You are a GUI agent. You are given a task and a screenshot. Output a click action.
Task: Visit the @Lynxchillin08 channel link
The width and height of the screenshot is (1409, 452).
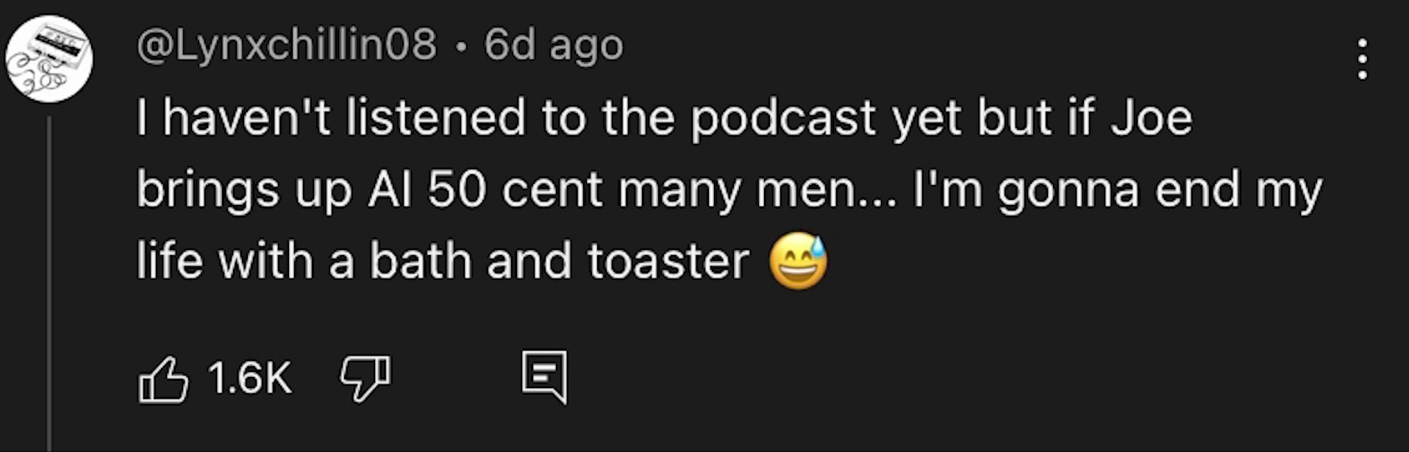tap(287, 45)
